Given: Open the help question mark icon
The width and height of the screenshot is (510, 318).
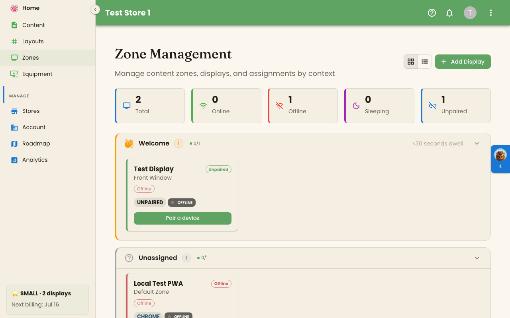Looking at the screenshot, I should 432,13.
